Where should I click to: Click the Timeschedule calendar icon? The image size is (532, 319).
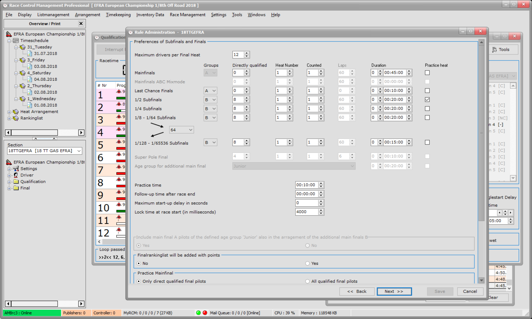pos(16,41)
